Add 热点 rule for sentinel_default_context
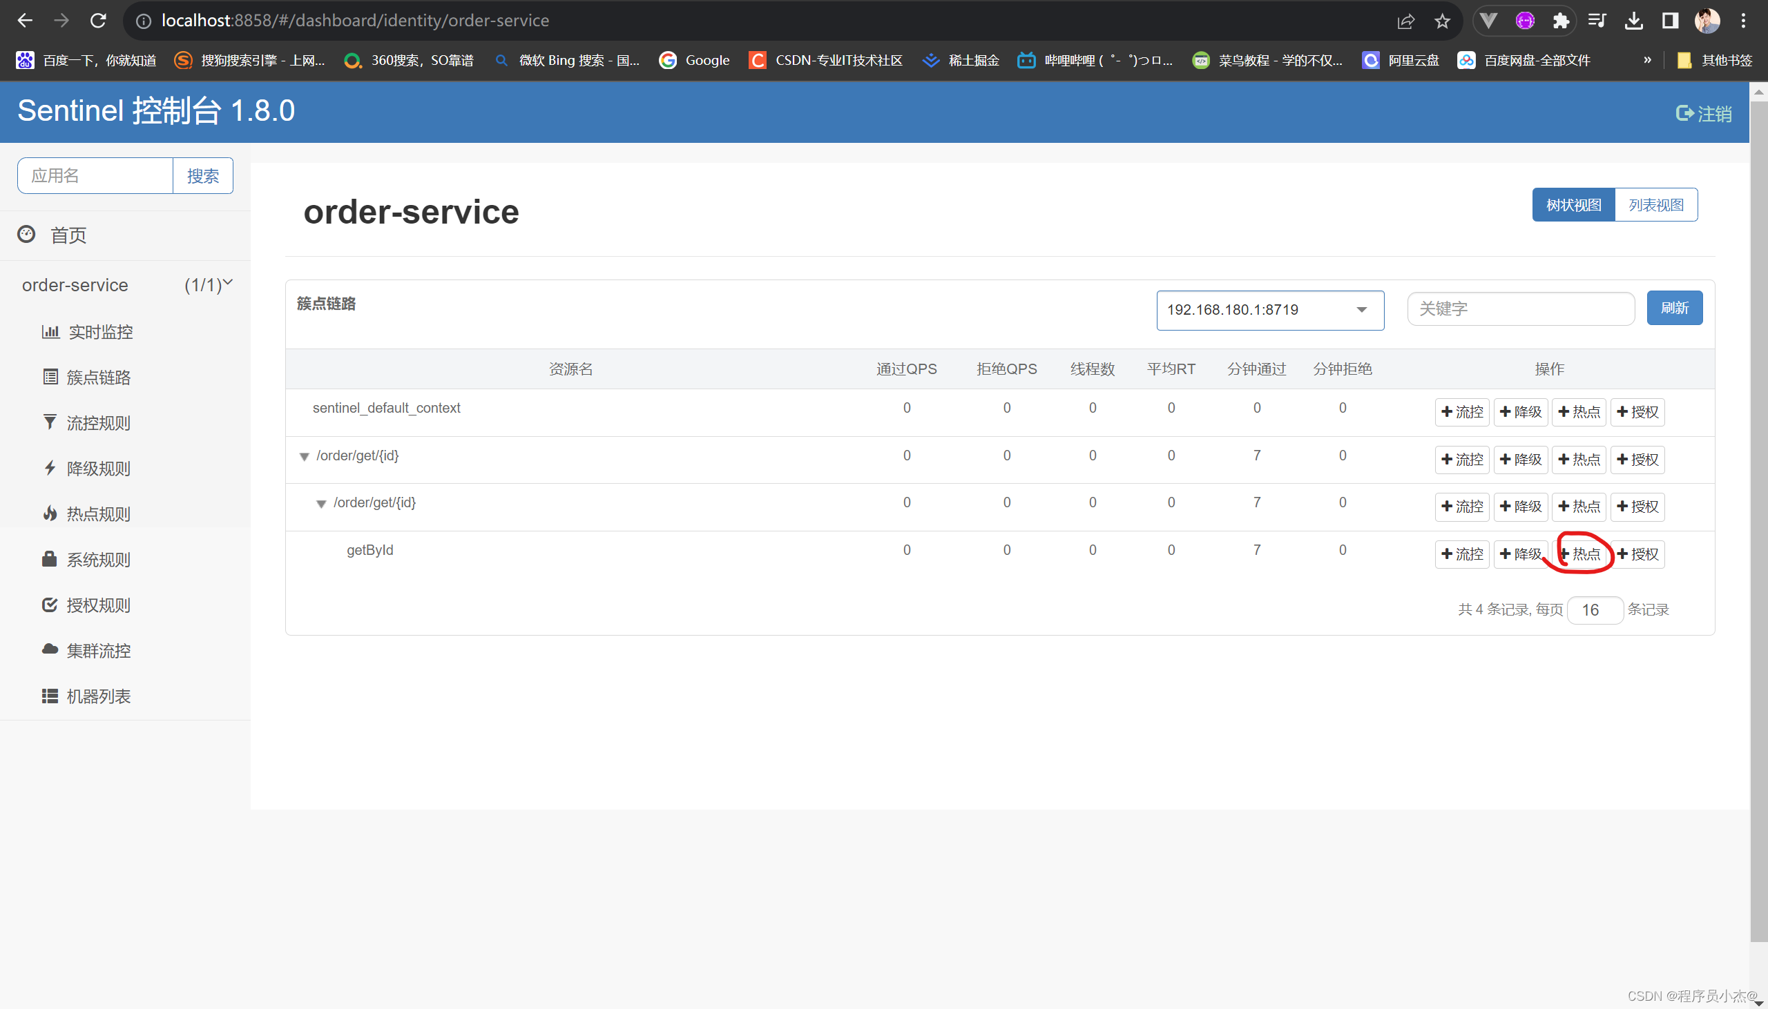The image size is (1768, 1009). coord(1579,411)
